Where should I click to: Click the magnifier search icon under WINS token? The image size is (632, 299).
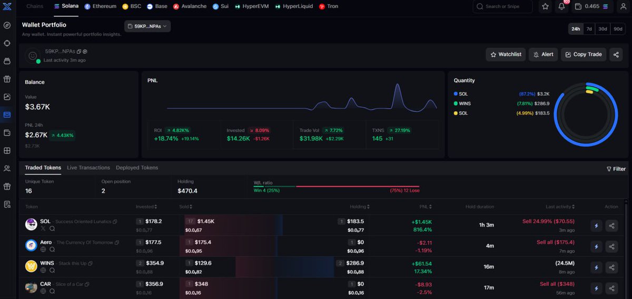coord(52,270)
